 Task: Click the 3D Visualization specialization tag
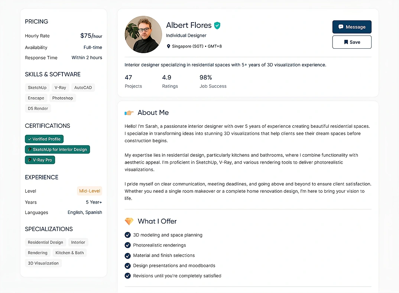coord(43,263)
